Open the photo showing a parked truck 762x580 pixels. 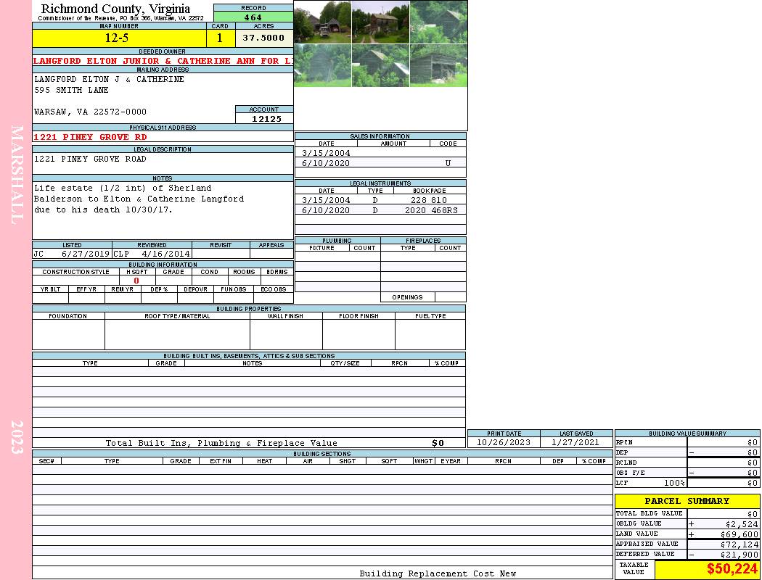click(x=322, y=22)
